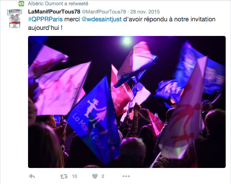Open Albéric Dumont's profile from retweet line
The width and height of the screenshot is (231, 184).
45,4
